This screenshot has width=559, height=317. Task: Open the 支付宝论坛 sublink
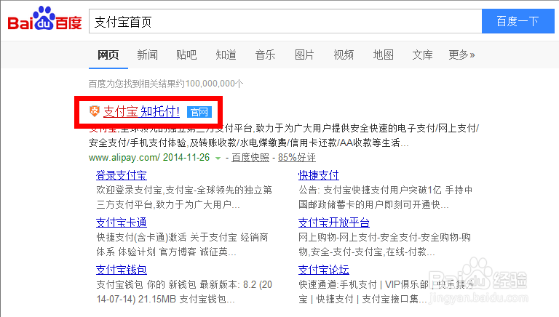[x=324, y=270]
